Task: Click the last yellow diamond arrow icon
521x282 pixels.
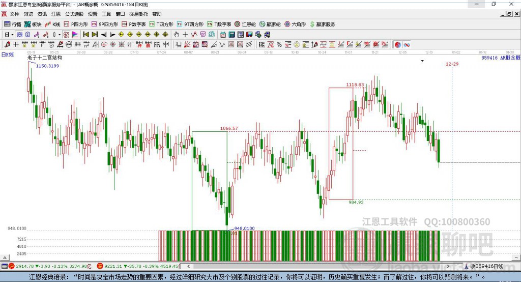Action: click(165, 34)
